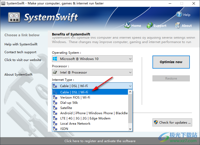Click shield icon on Check for updates
This screenshot has height=145, width=200.
click(156, 122)
